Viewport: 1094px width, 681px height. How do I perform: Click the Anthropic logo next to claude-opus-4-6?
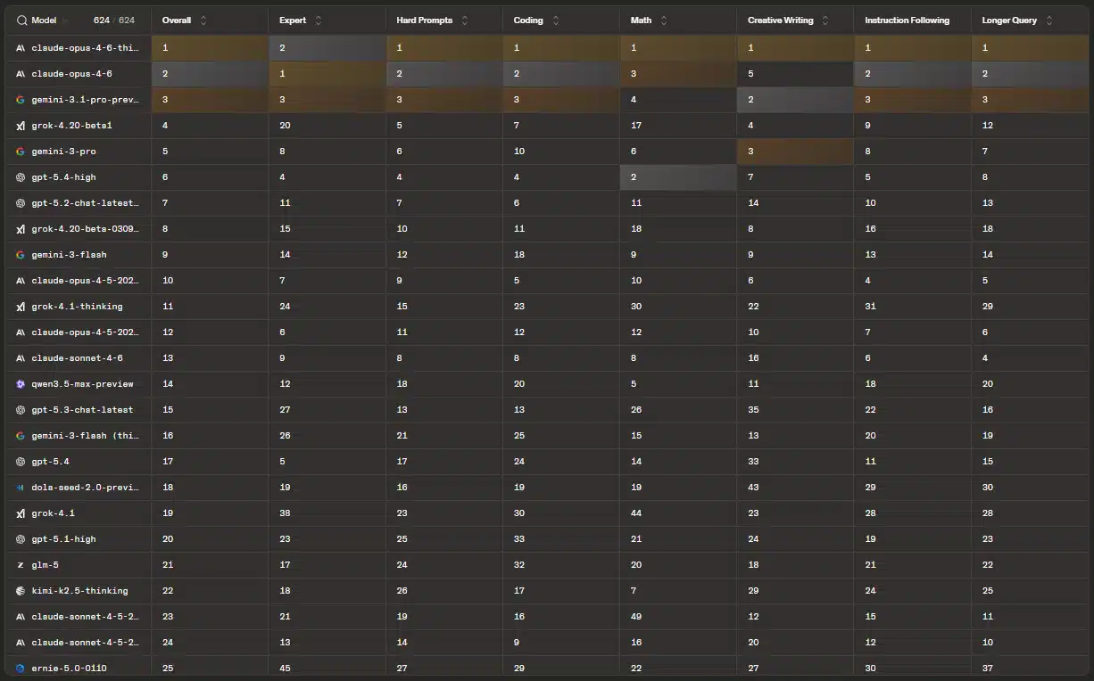[x=21, y=74]
